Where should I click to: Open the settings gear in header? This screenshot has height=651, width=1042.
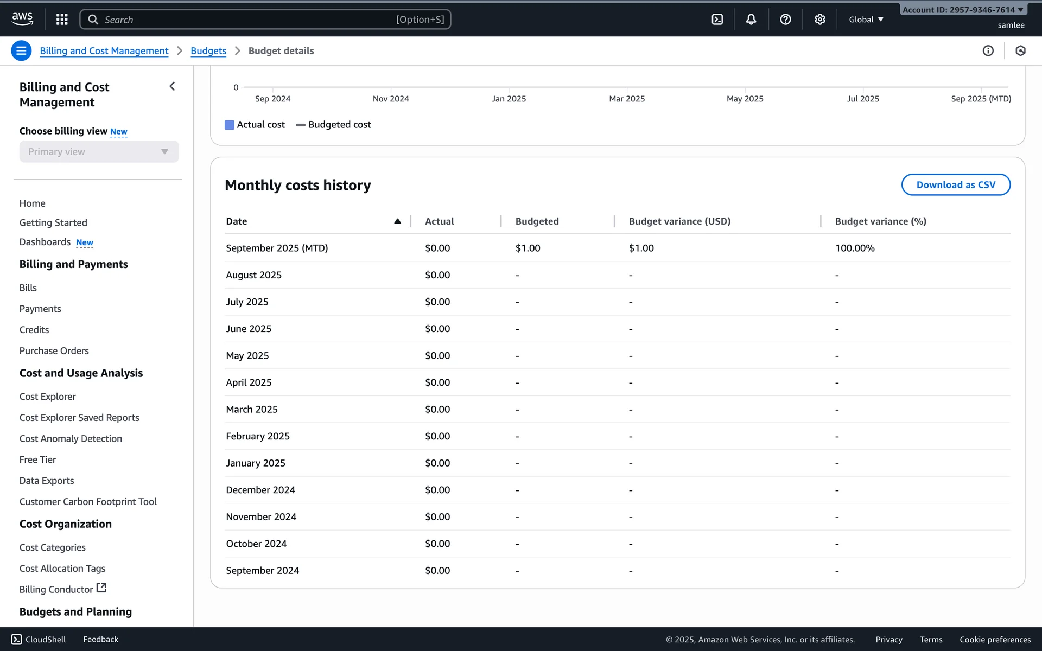(x=819, y=20)
